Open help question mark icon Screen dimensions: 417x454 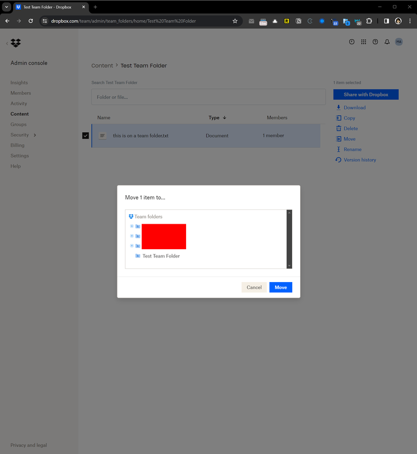coord(376,41)
